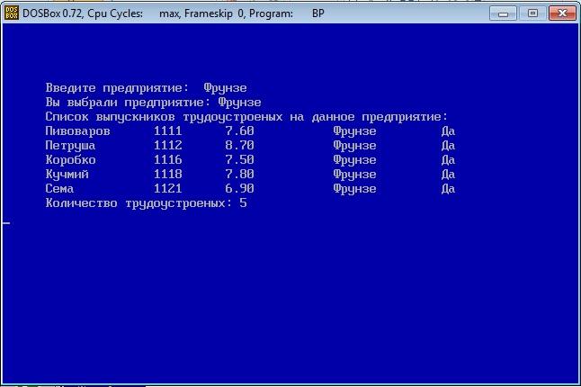The height and width of the screenshot is (387, 581).
Task: Click the number 1116 in Коробко row
Action: 167,160
